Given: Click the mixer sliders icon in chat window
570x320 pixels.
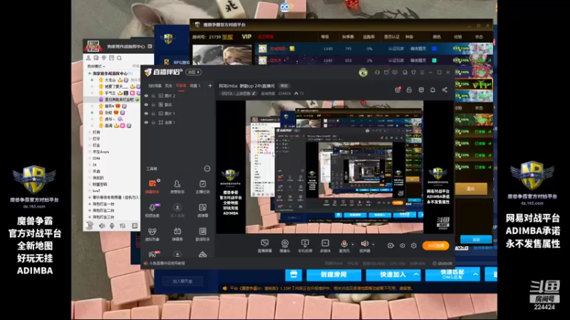Looking at the screenshot, I should [123, 225].
